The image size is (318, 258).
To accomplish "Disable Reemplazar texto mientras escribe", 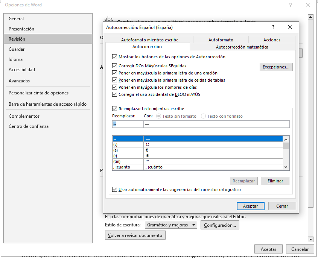I will 114,109.
